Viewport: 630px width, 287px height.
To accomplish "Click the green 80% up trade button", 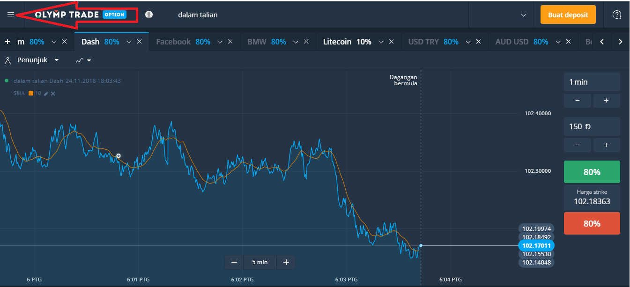I will (592, 172).
